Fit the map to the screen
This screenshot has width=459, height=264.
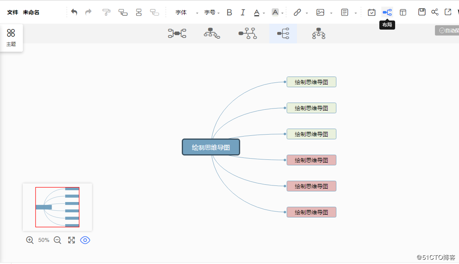click(71, 240)
